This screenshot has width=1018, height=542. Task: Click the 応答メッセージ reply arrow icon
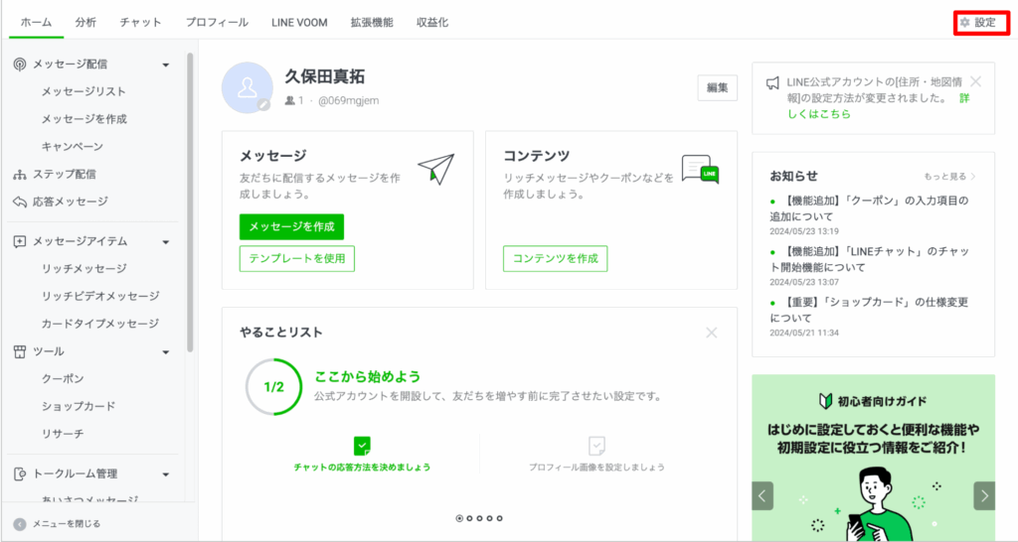pyautogui.click(x=20, y=202)
